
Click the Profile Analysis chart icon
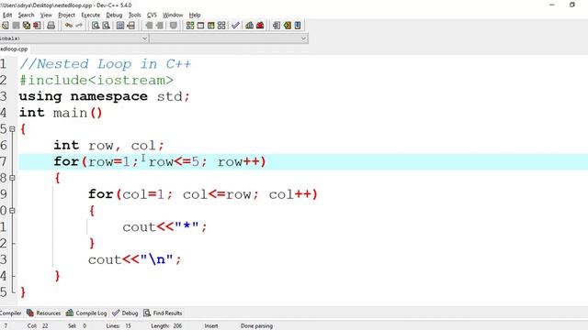coord(249,26)
